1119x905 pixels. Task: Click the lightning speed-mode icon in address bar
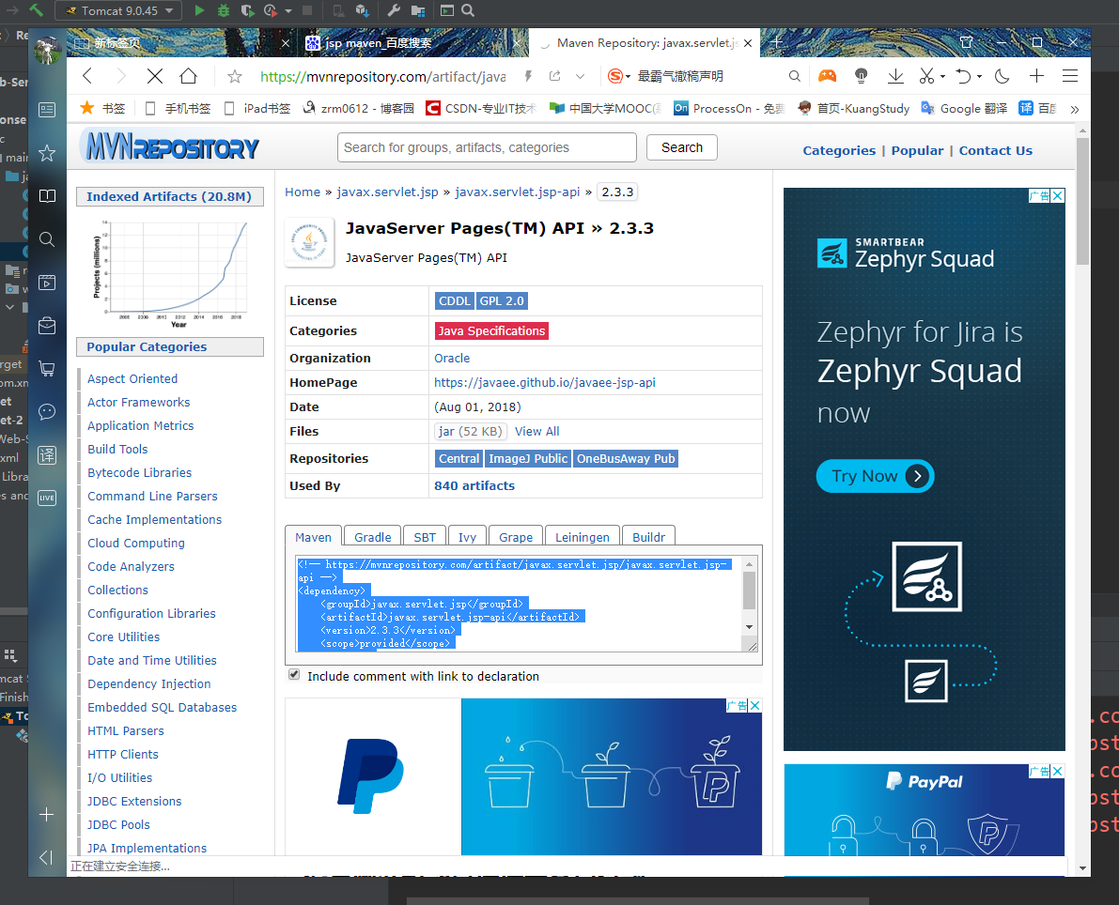(529, 76)
